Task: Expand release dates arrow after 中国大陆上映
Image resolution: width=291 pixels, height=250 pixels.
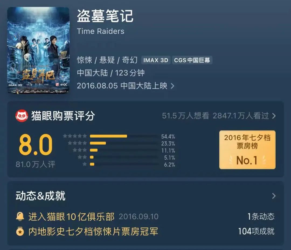Action: coord(172,86)
